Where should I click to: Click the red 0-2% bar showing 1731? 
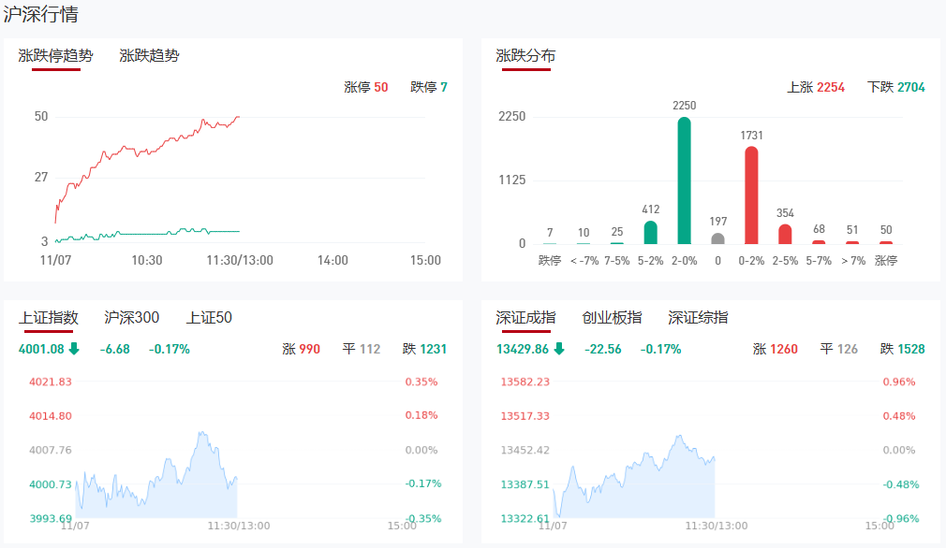tap(751, 195)
